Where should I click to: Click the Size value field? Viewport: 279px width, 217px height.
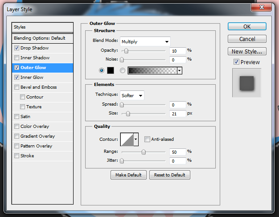(x=178, y=114)
